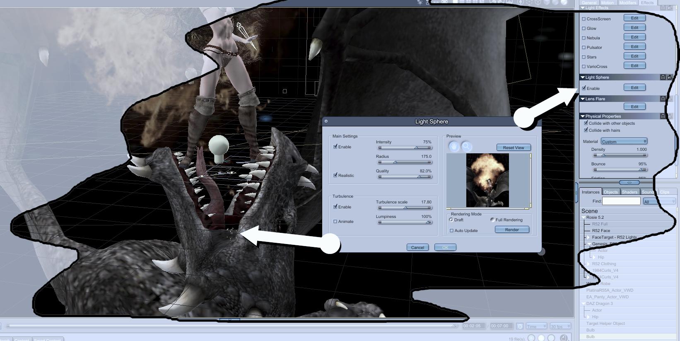Image resolution: width=680 pixels, height=341 pixels.
Task: Tick the Pulsator effect checkbox
Action: pyautogui.click(x=584, y=47)
